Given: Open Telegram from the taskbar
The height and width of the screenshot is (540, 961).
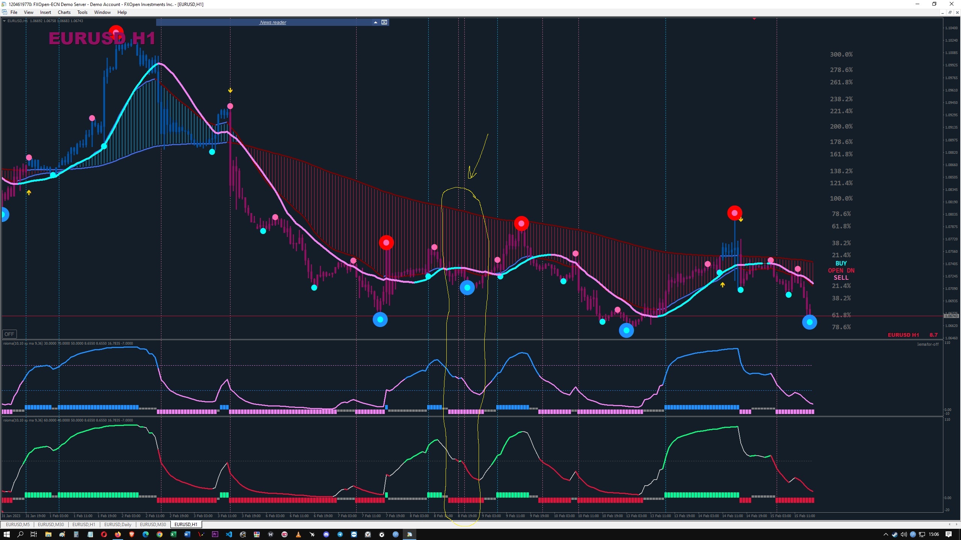Looking at the screenshot, I should click(x=340, y=534).
